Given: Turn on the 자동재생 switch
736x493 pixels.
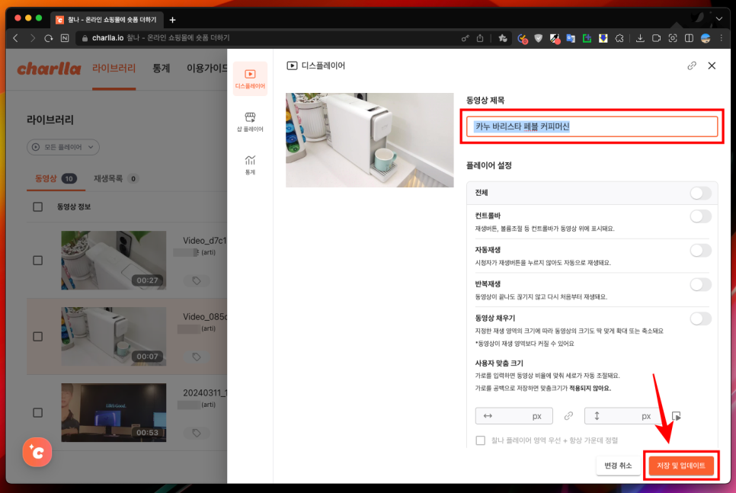Looking at the screenshot, I should (700, 250).
